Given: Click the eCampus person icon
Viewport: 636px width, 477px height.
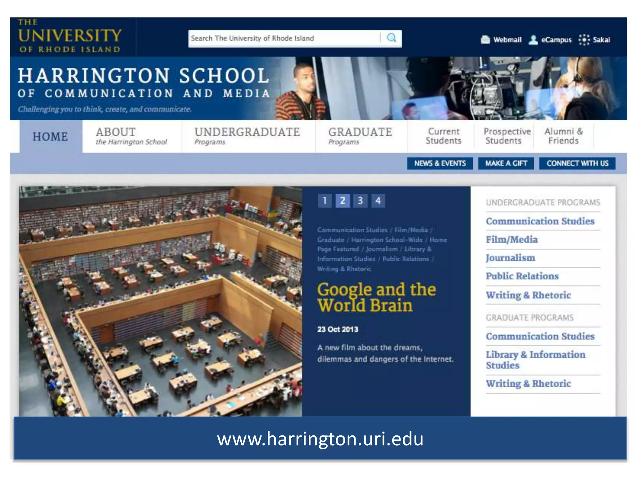Looking at the screenshot, I should click(533, 40).
